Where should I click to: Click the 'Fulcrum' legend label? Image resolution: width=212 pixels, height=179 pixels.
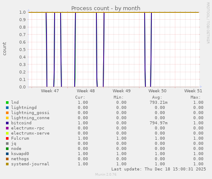[20, 138]
